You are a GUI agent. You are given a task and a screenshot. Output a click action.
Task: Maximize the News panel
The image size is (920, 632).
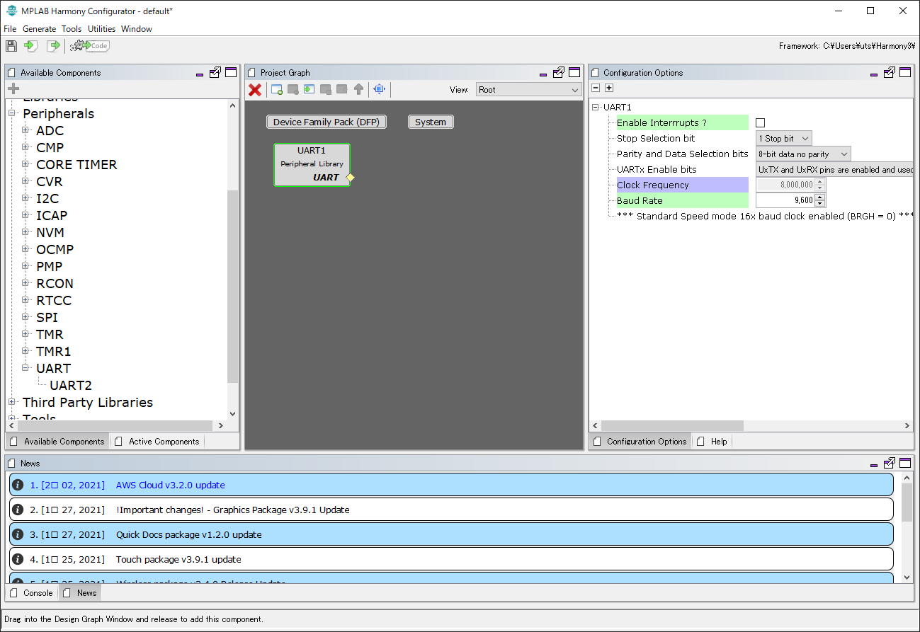point(905,463)
